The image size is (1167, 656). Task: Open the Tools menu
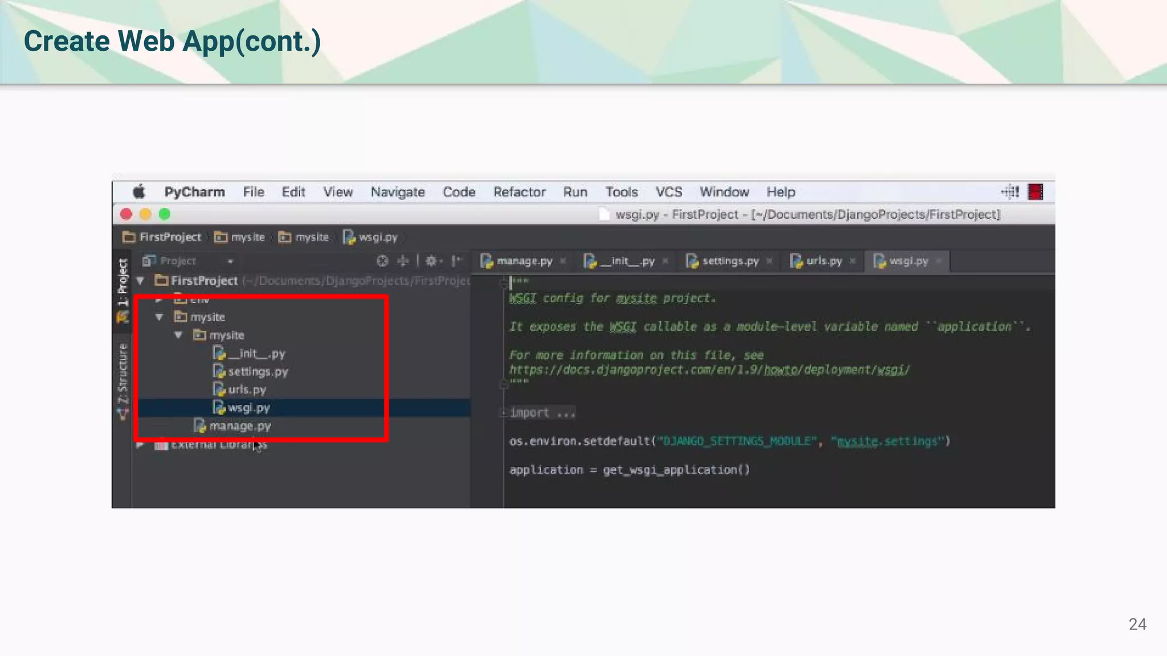pos(622,192)
